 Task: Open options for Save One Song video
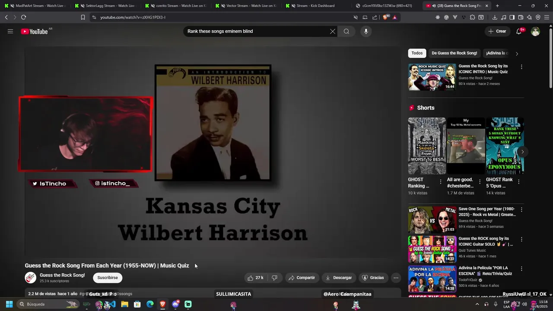click(x=521, y=209)
